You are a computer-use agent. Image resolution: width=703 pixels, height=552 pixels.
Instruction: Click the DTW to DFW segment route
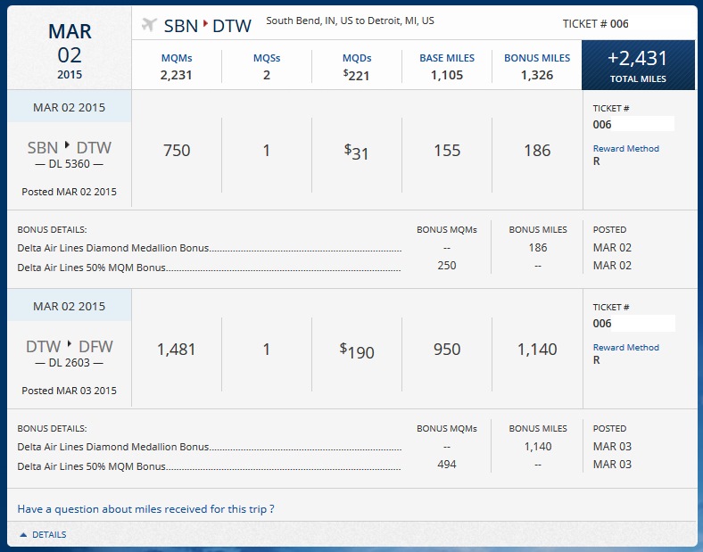[69, 346]
